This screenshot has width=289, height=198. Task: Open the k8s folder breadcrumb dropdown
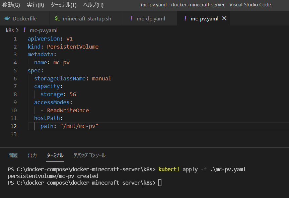pos(10,30)
